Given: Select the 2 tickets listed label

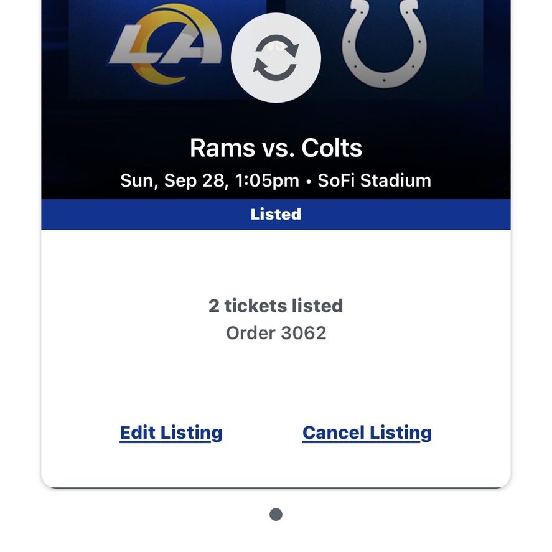Looking at the screenshot, I should tap(276, 306).
